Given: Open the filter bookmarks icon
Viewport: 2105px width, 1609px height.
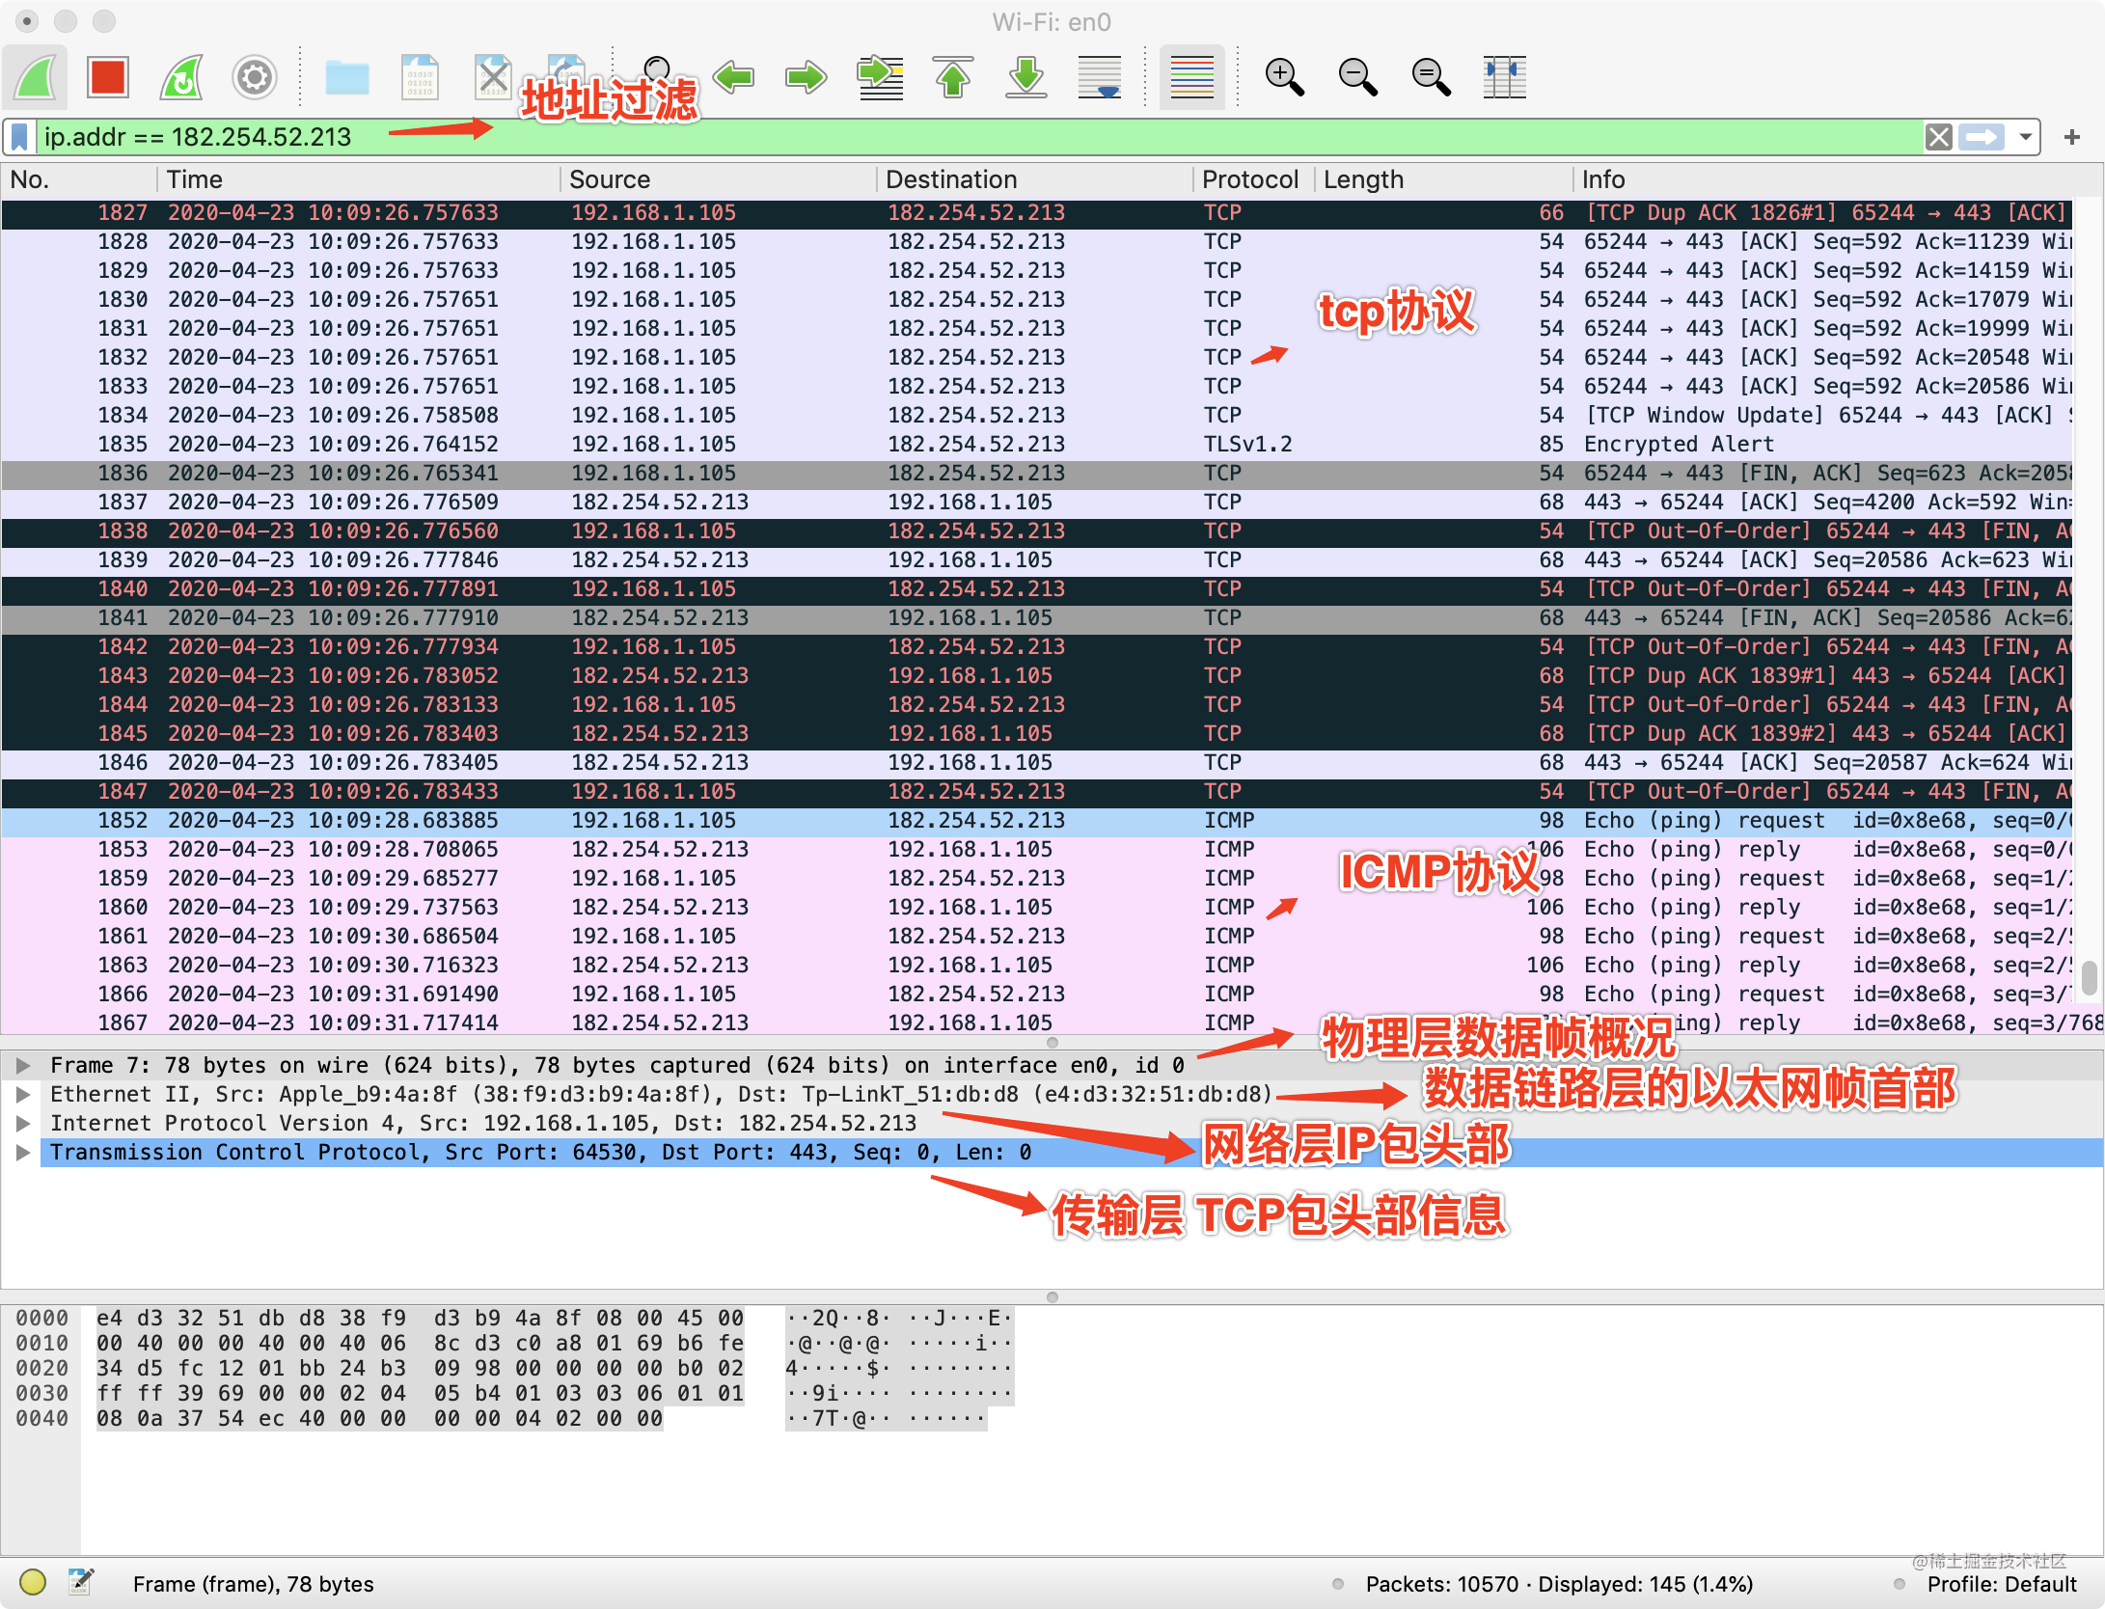Looking at the screenshot, I should tap(19, 136).
